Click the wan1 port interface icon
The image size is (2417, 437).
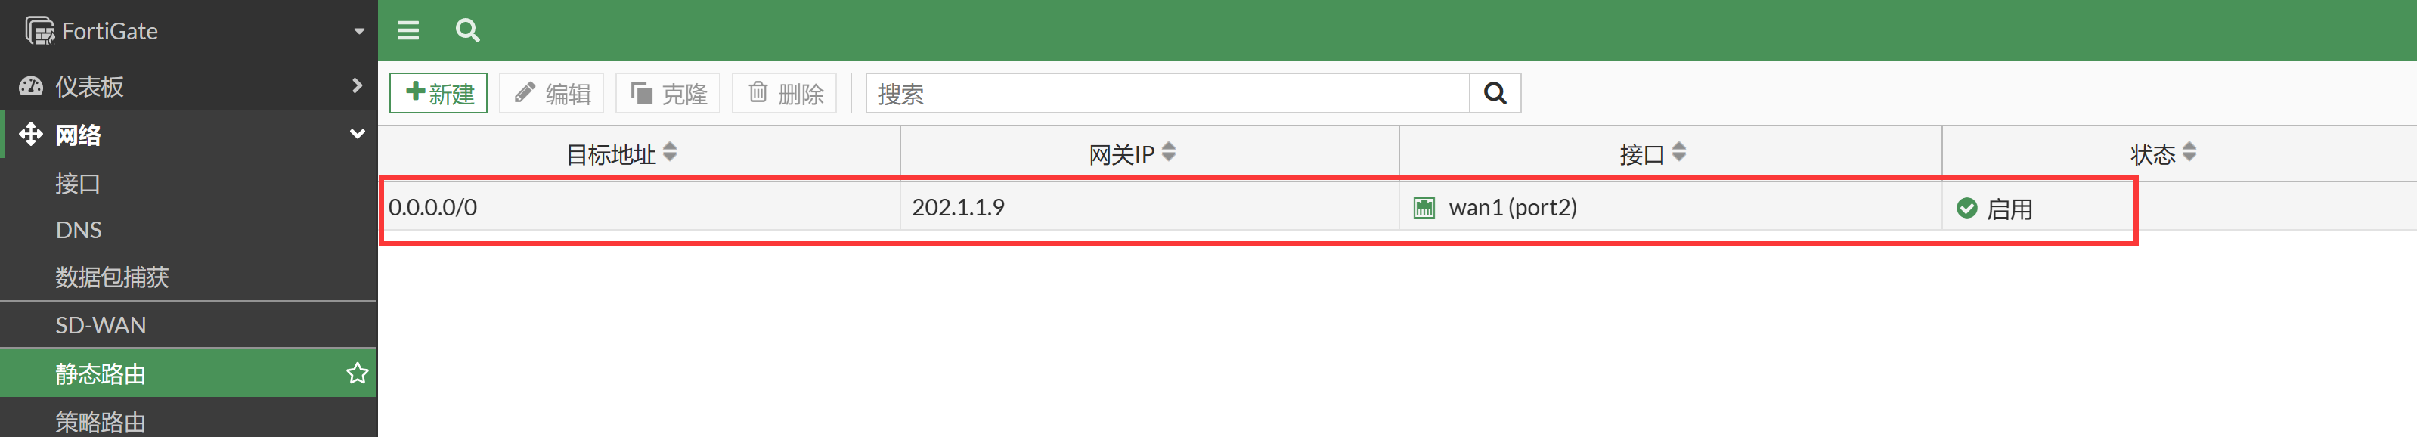(1424, 207)
